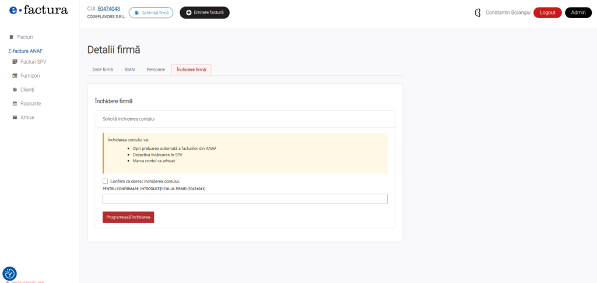This screenshot has width=597, height=283.
Task: Open the IBAN tab
Action: point(129,69)
